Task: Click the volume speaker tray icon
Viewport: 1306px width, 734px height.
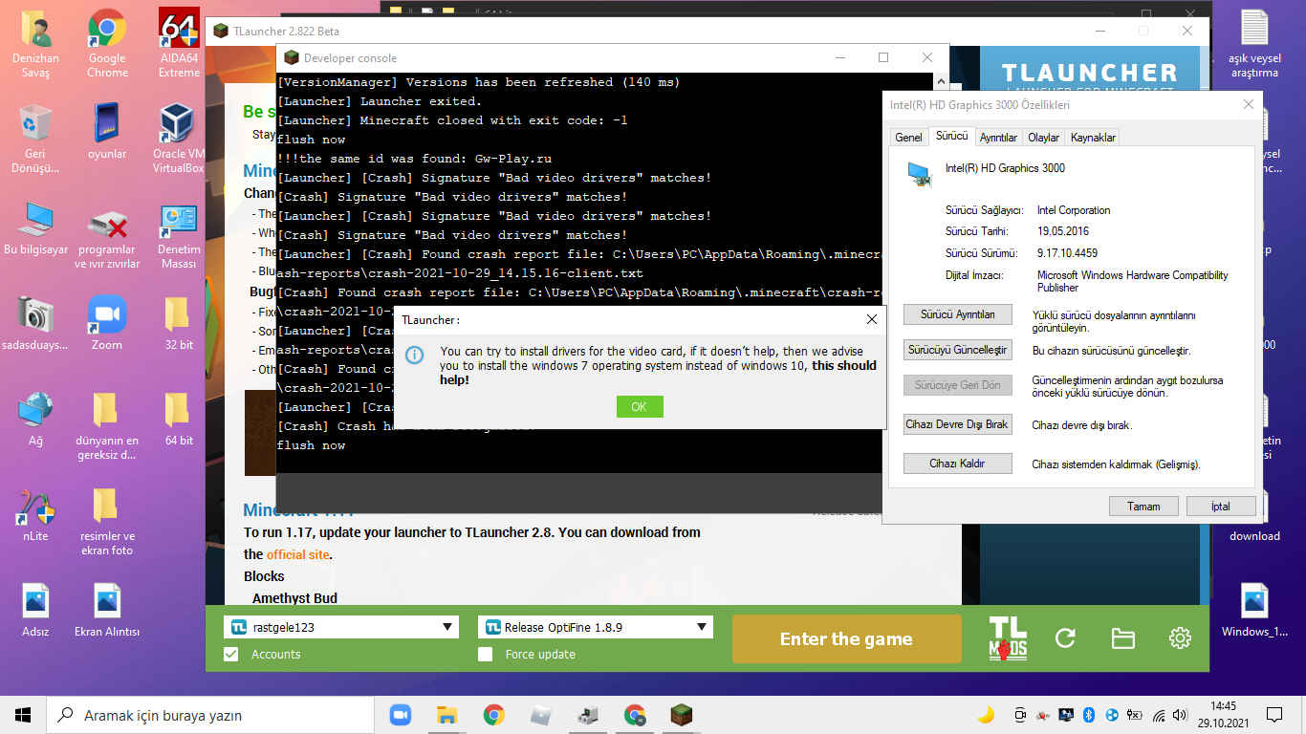Action: [x=1182, y=715]
